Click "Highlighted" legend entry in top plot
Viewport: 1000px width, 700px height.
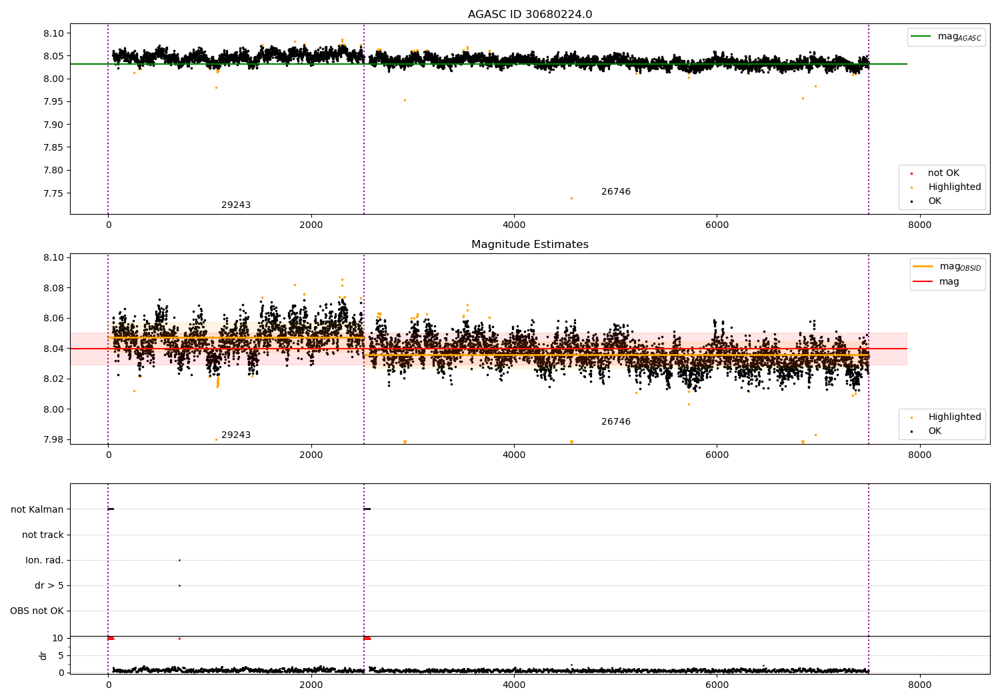[x=955, y=187]
